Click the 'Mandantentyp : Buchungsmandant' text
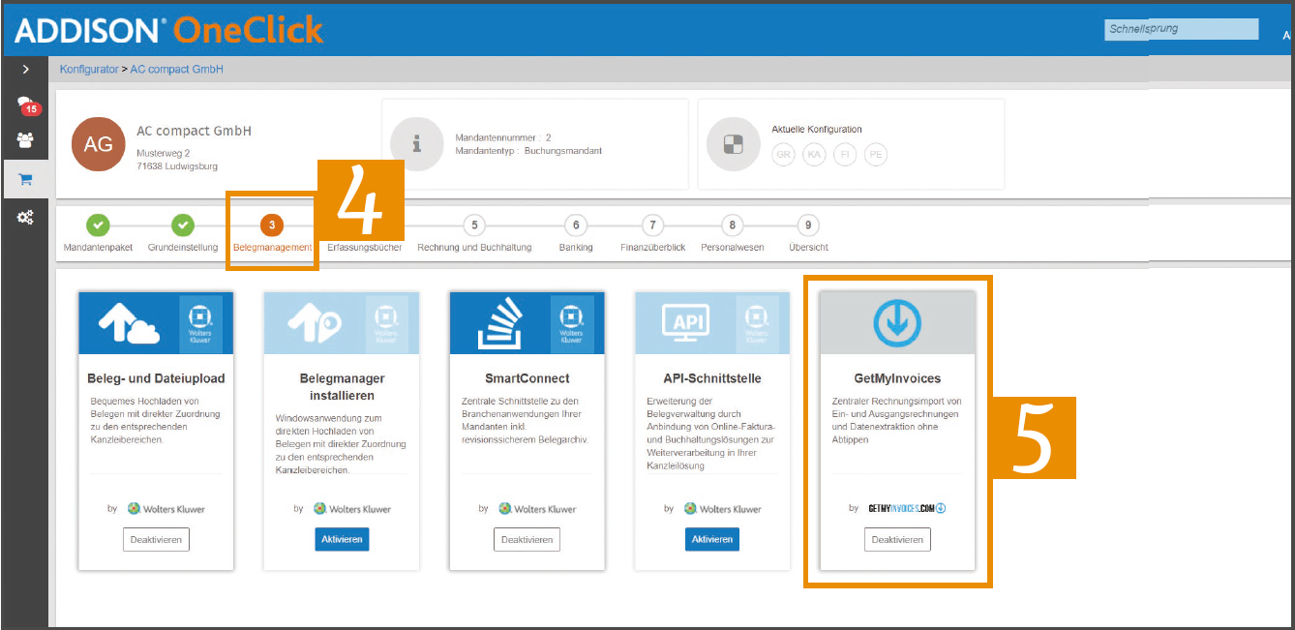This screenshot has height=630, width=1295. (529, 151)
